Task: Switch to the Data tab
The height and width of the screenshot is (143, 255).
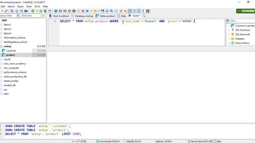Action: click(x=122, y=16)
